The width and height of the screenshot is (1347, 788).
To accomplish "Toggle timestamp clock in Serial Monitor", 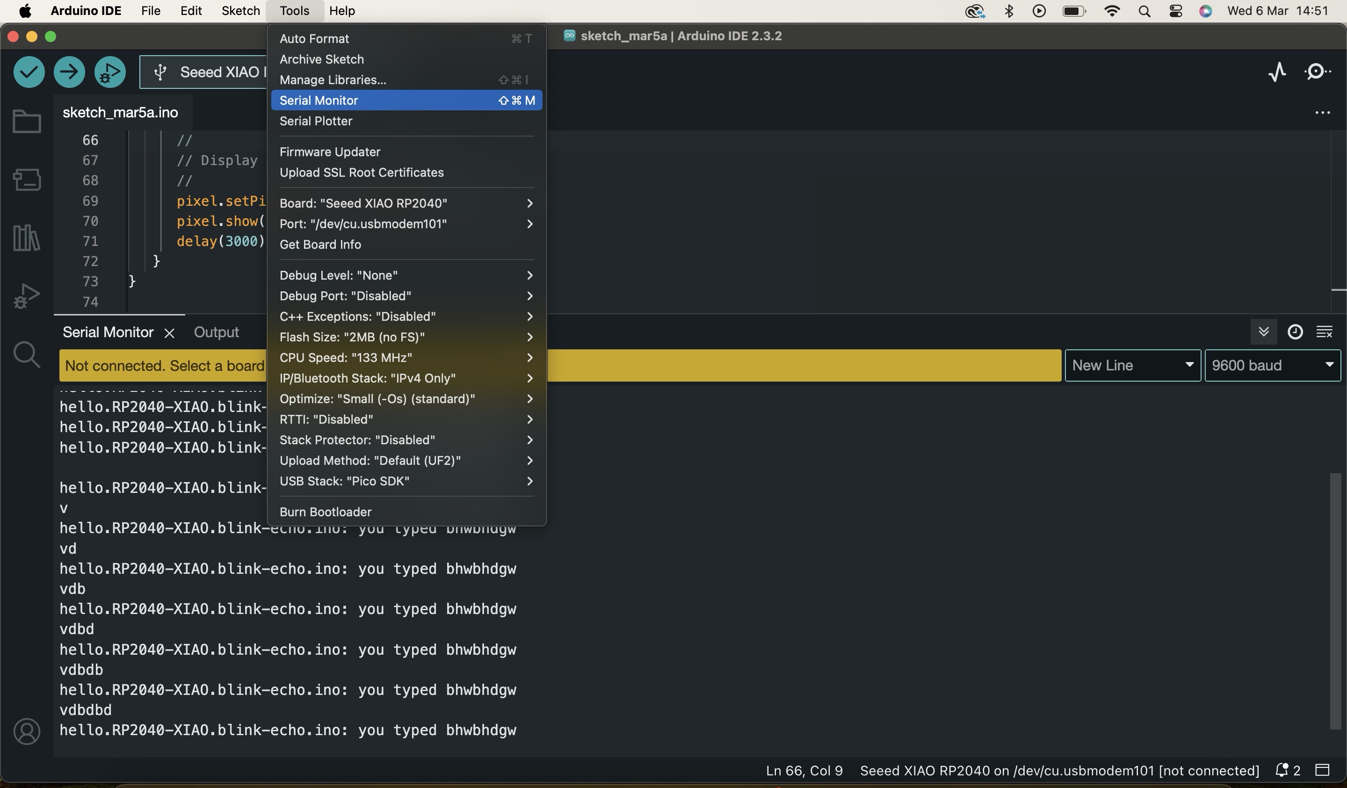I will (1295, 332).
